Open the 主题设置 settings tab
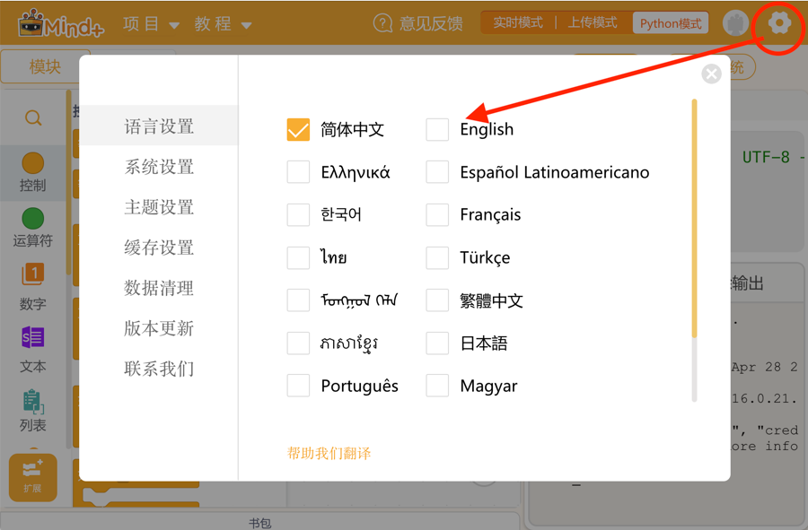Screen dimensions: 808x530 coord(159,207)
